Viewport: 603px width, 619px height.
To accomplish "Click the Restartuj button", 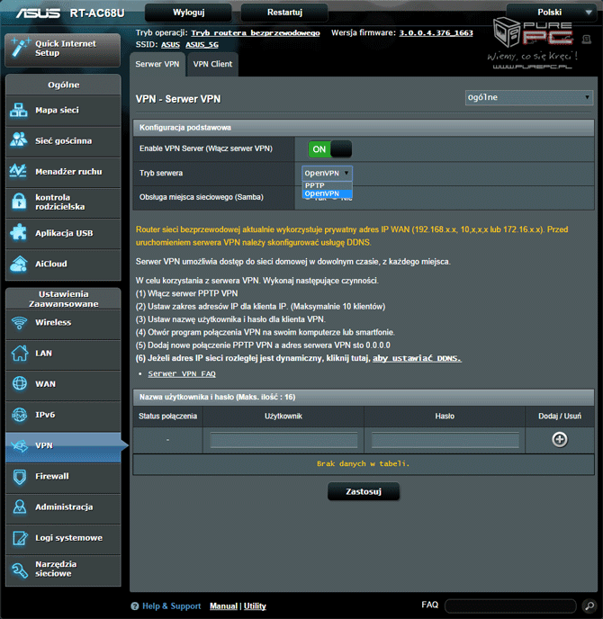I will pyautogui.click(x=284, y=13).
